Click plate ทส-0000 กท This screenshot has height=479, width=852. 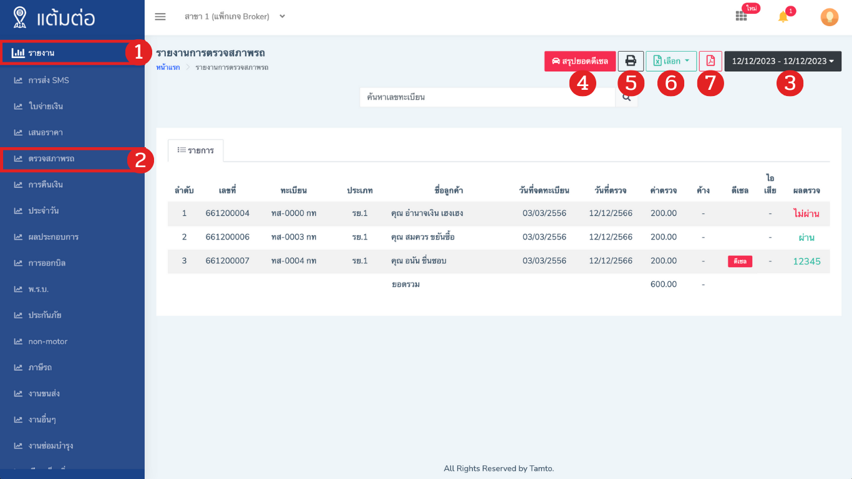294,213
